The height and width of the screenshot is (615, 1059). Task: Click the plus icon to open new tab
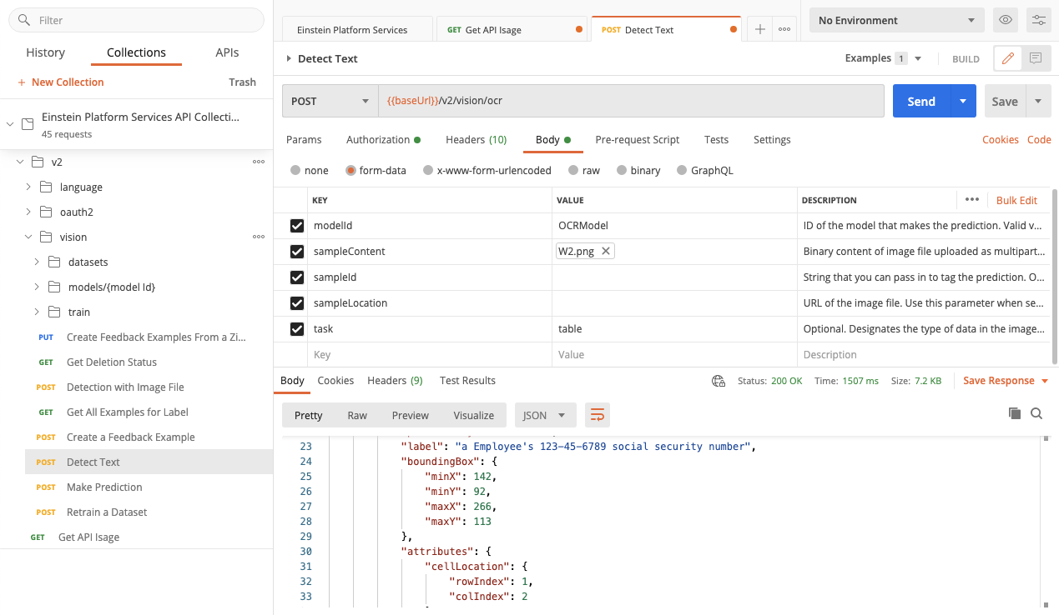coord(759,29)
